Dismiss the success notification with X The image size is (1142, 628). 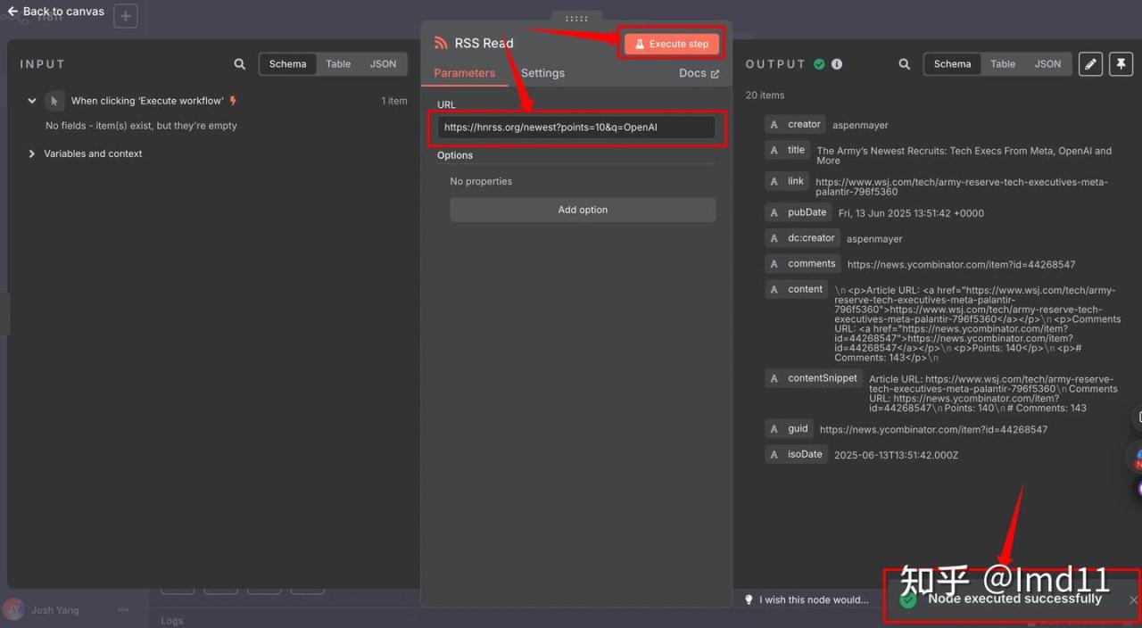click(1133, 600)
